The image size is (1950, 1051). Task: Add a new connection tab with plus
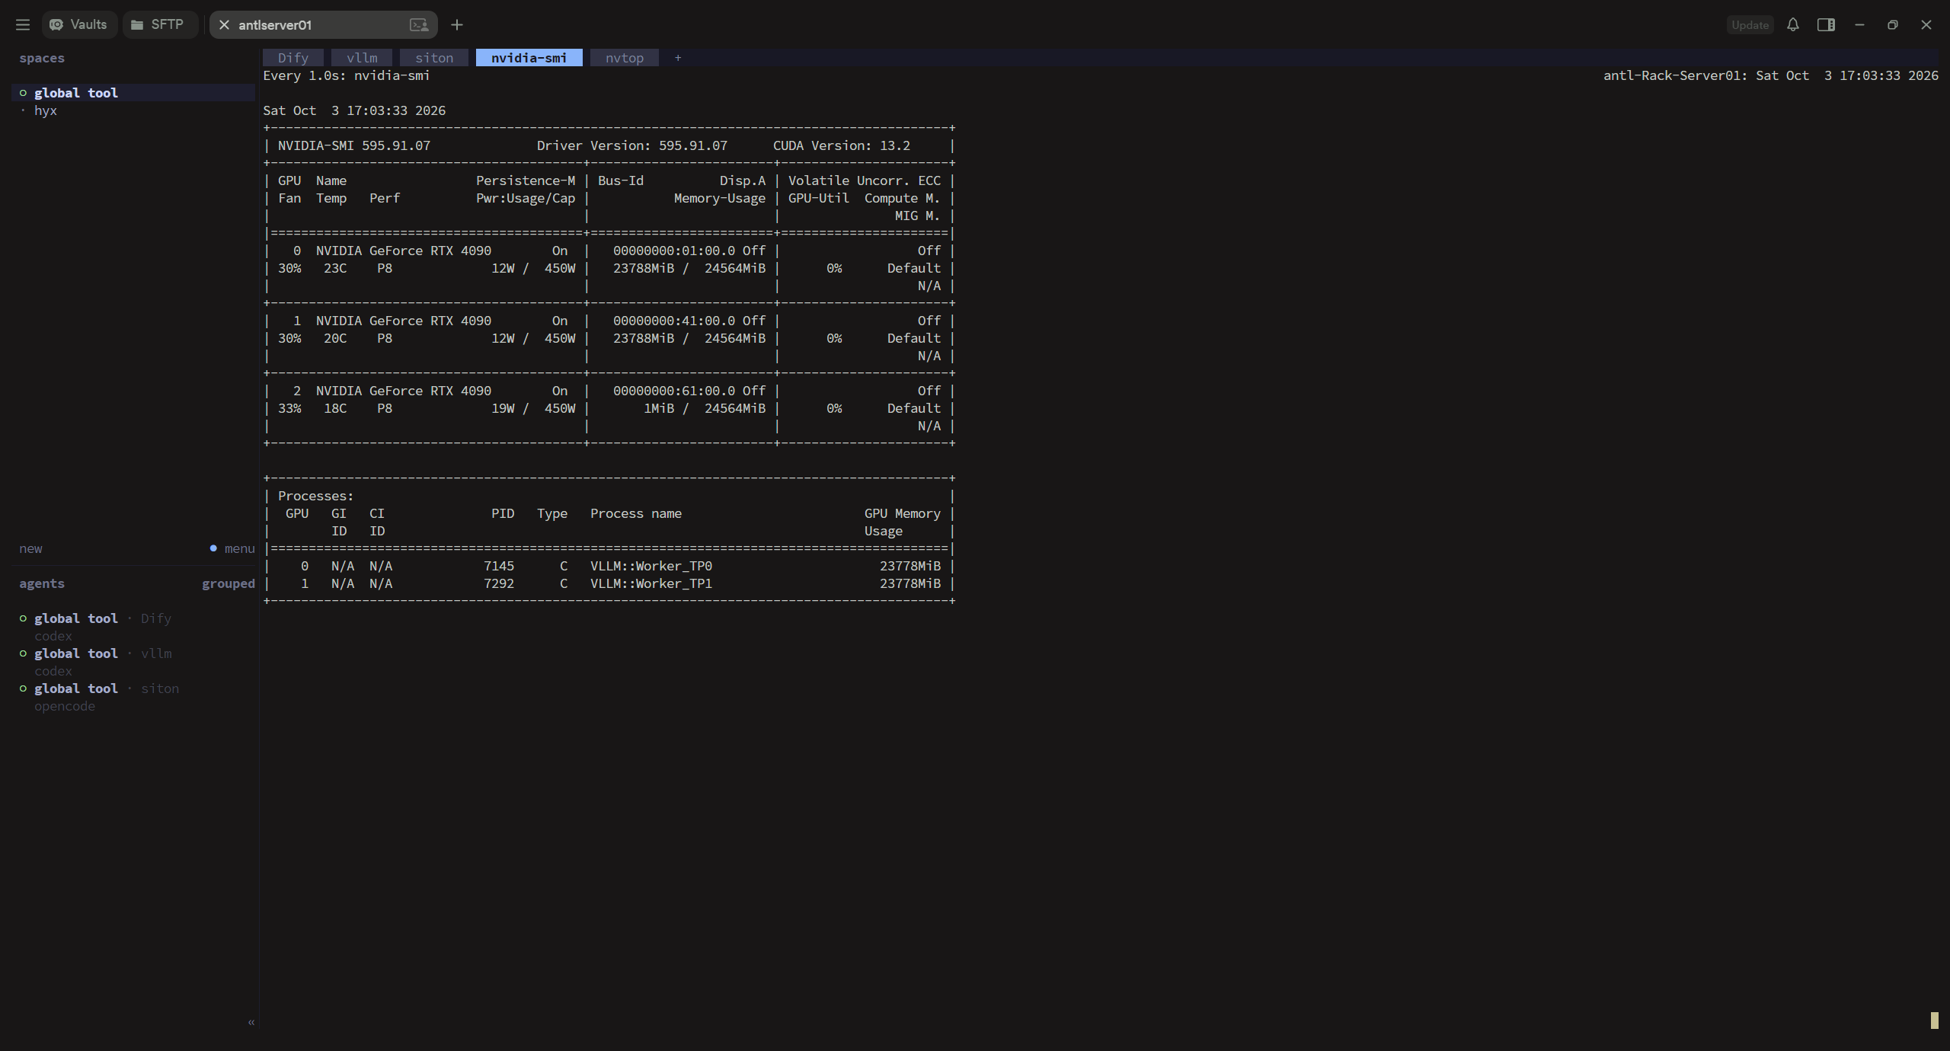point(457,25)
